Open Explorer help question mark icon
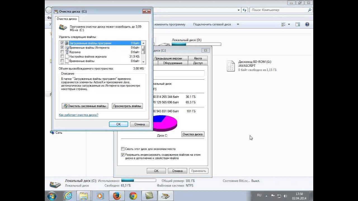 click(307, 24)
